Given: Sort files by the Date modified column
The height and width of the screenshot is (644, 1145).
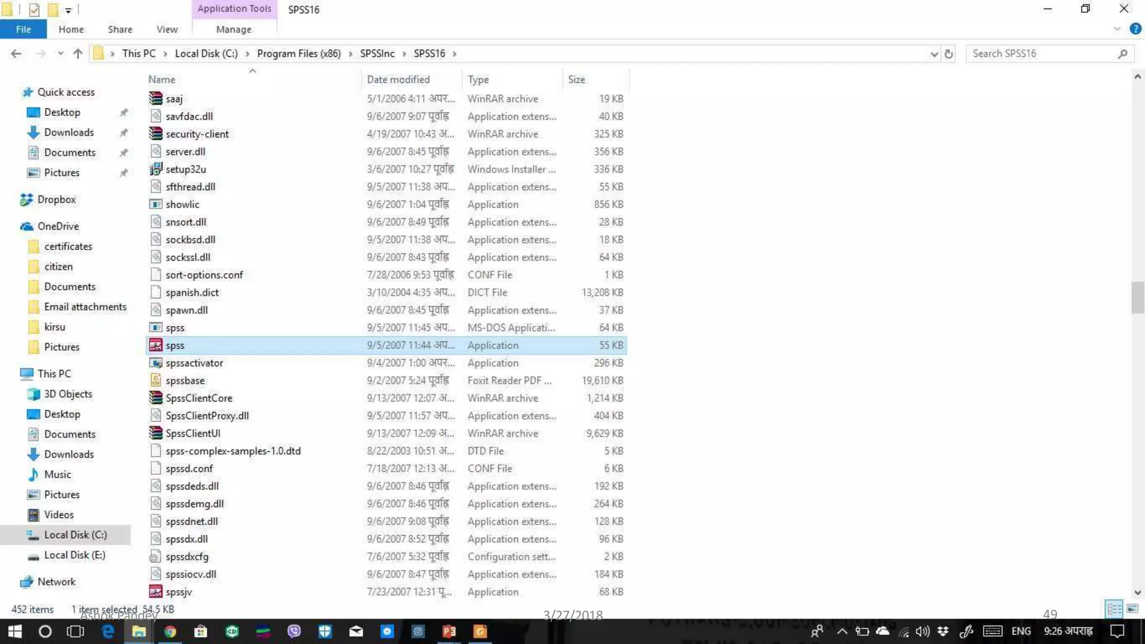Looking at the screenshot, I should point(398,79).
